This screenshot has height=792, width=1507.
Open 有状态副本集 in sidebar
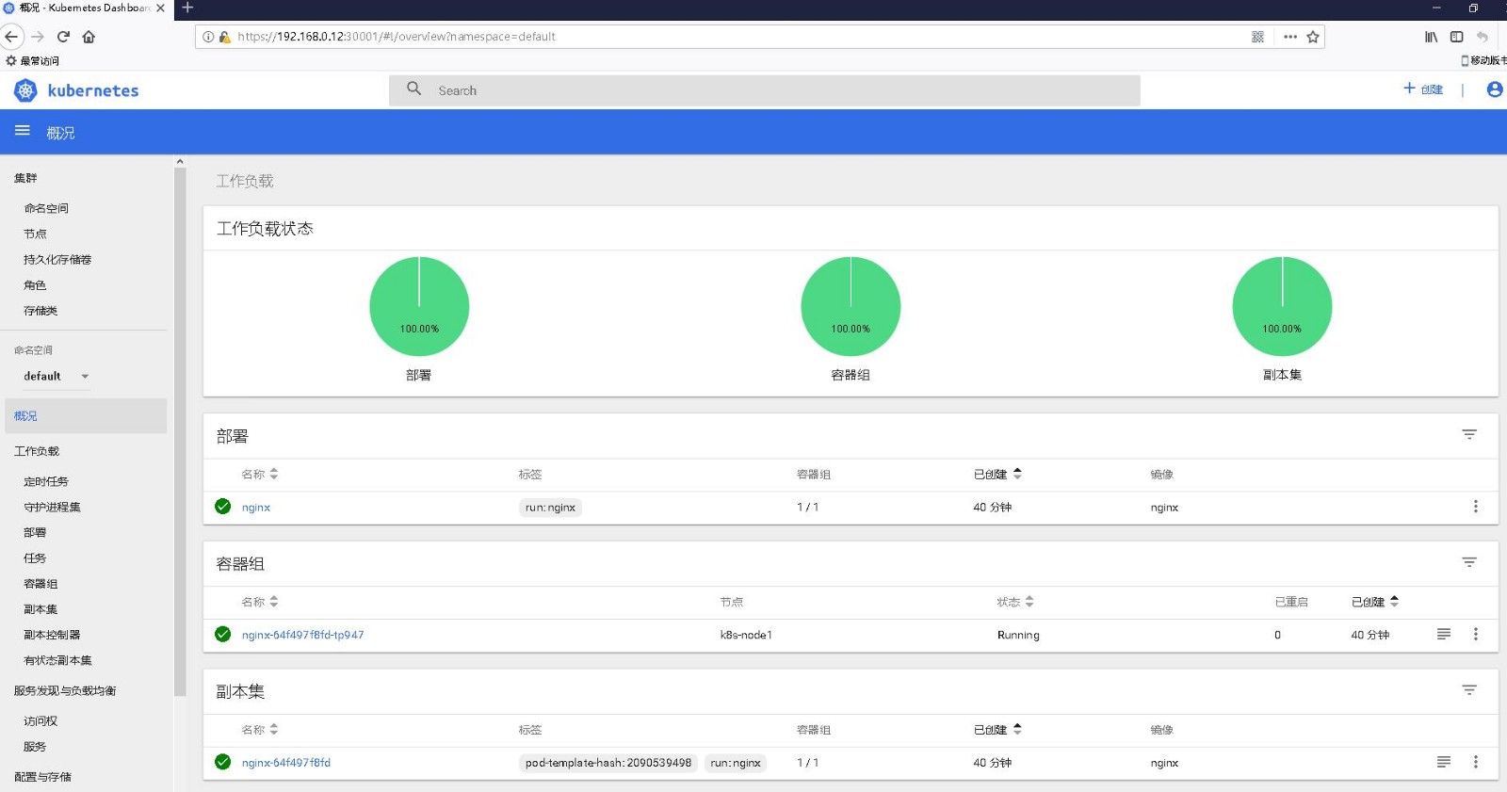pos(57,660)
